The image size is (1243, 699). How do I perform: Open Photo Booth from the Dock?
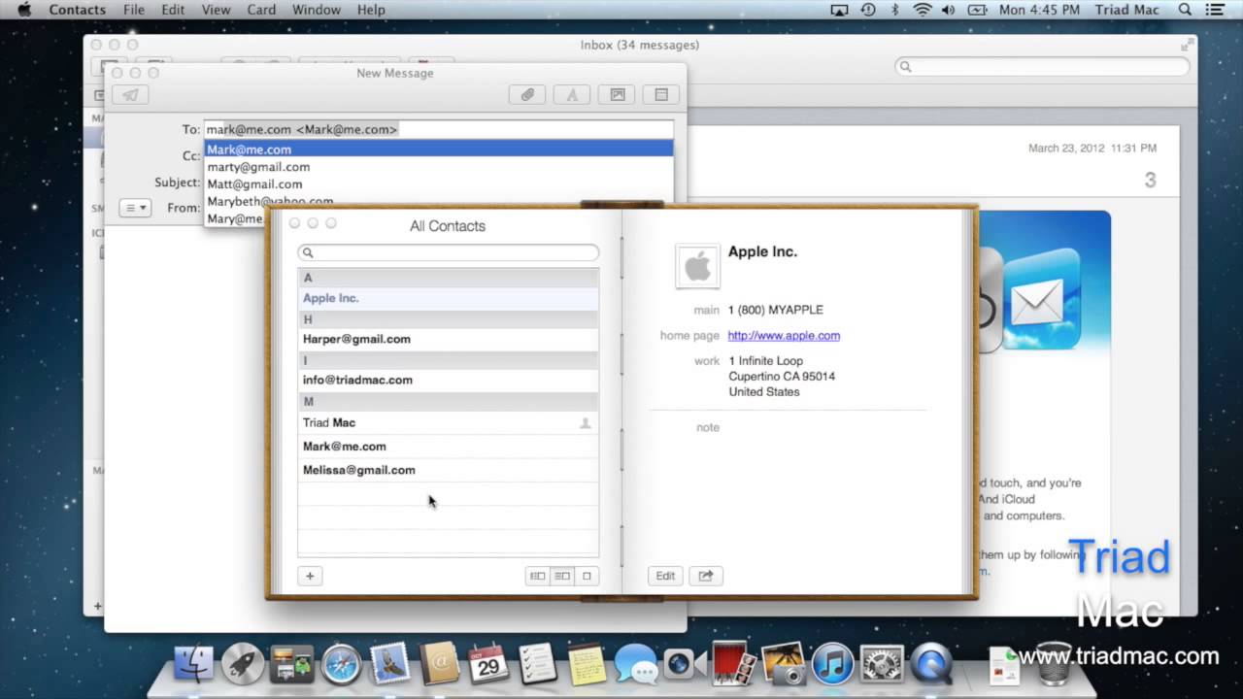734,664
